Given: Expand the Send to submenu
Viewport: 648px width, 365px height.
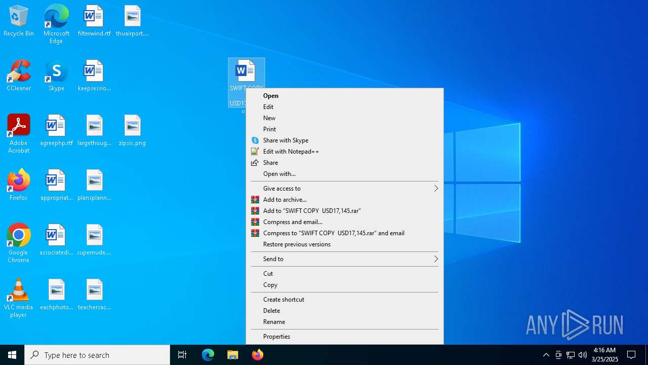Looking at the screenshot, I should coord(345,259).
